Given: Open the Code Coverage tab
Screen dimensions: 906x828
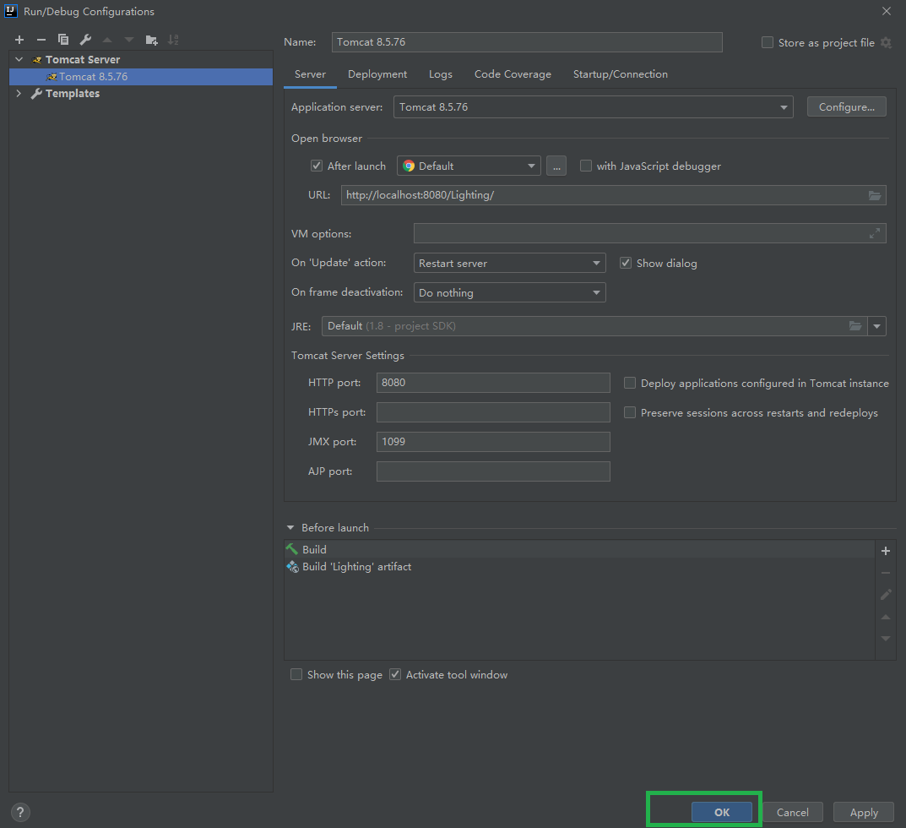Looking at the screenshot, I should (513, 74).
